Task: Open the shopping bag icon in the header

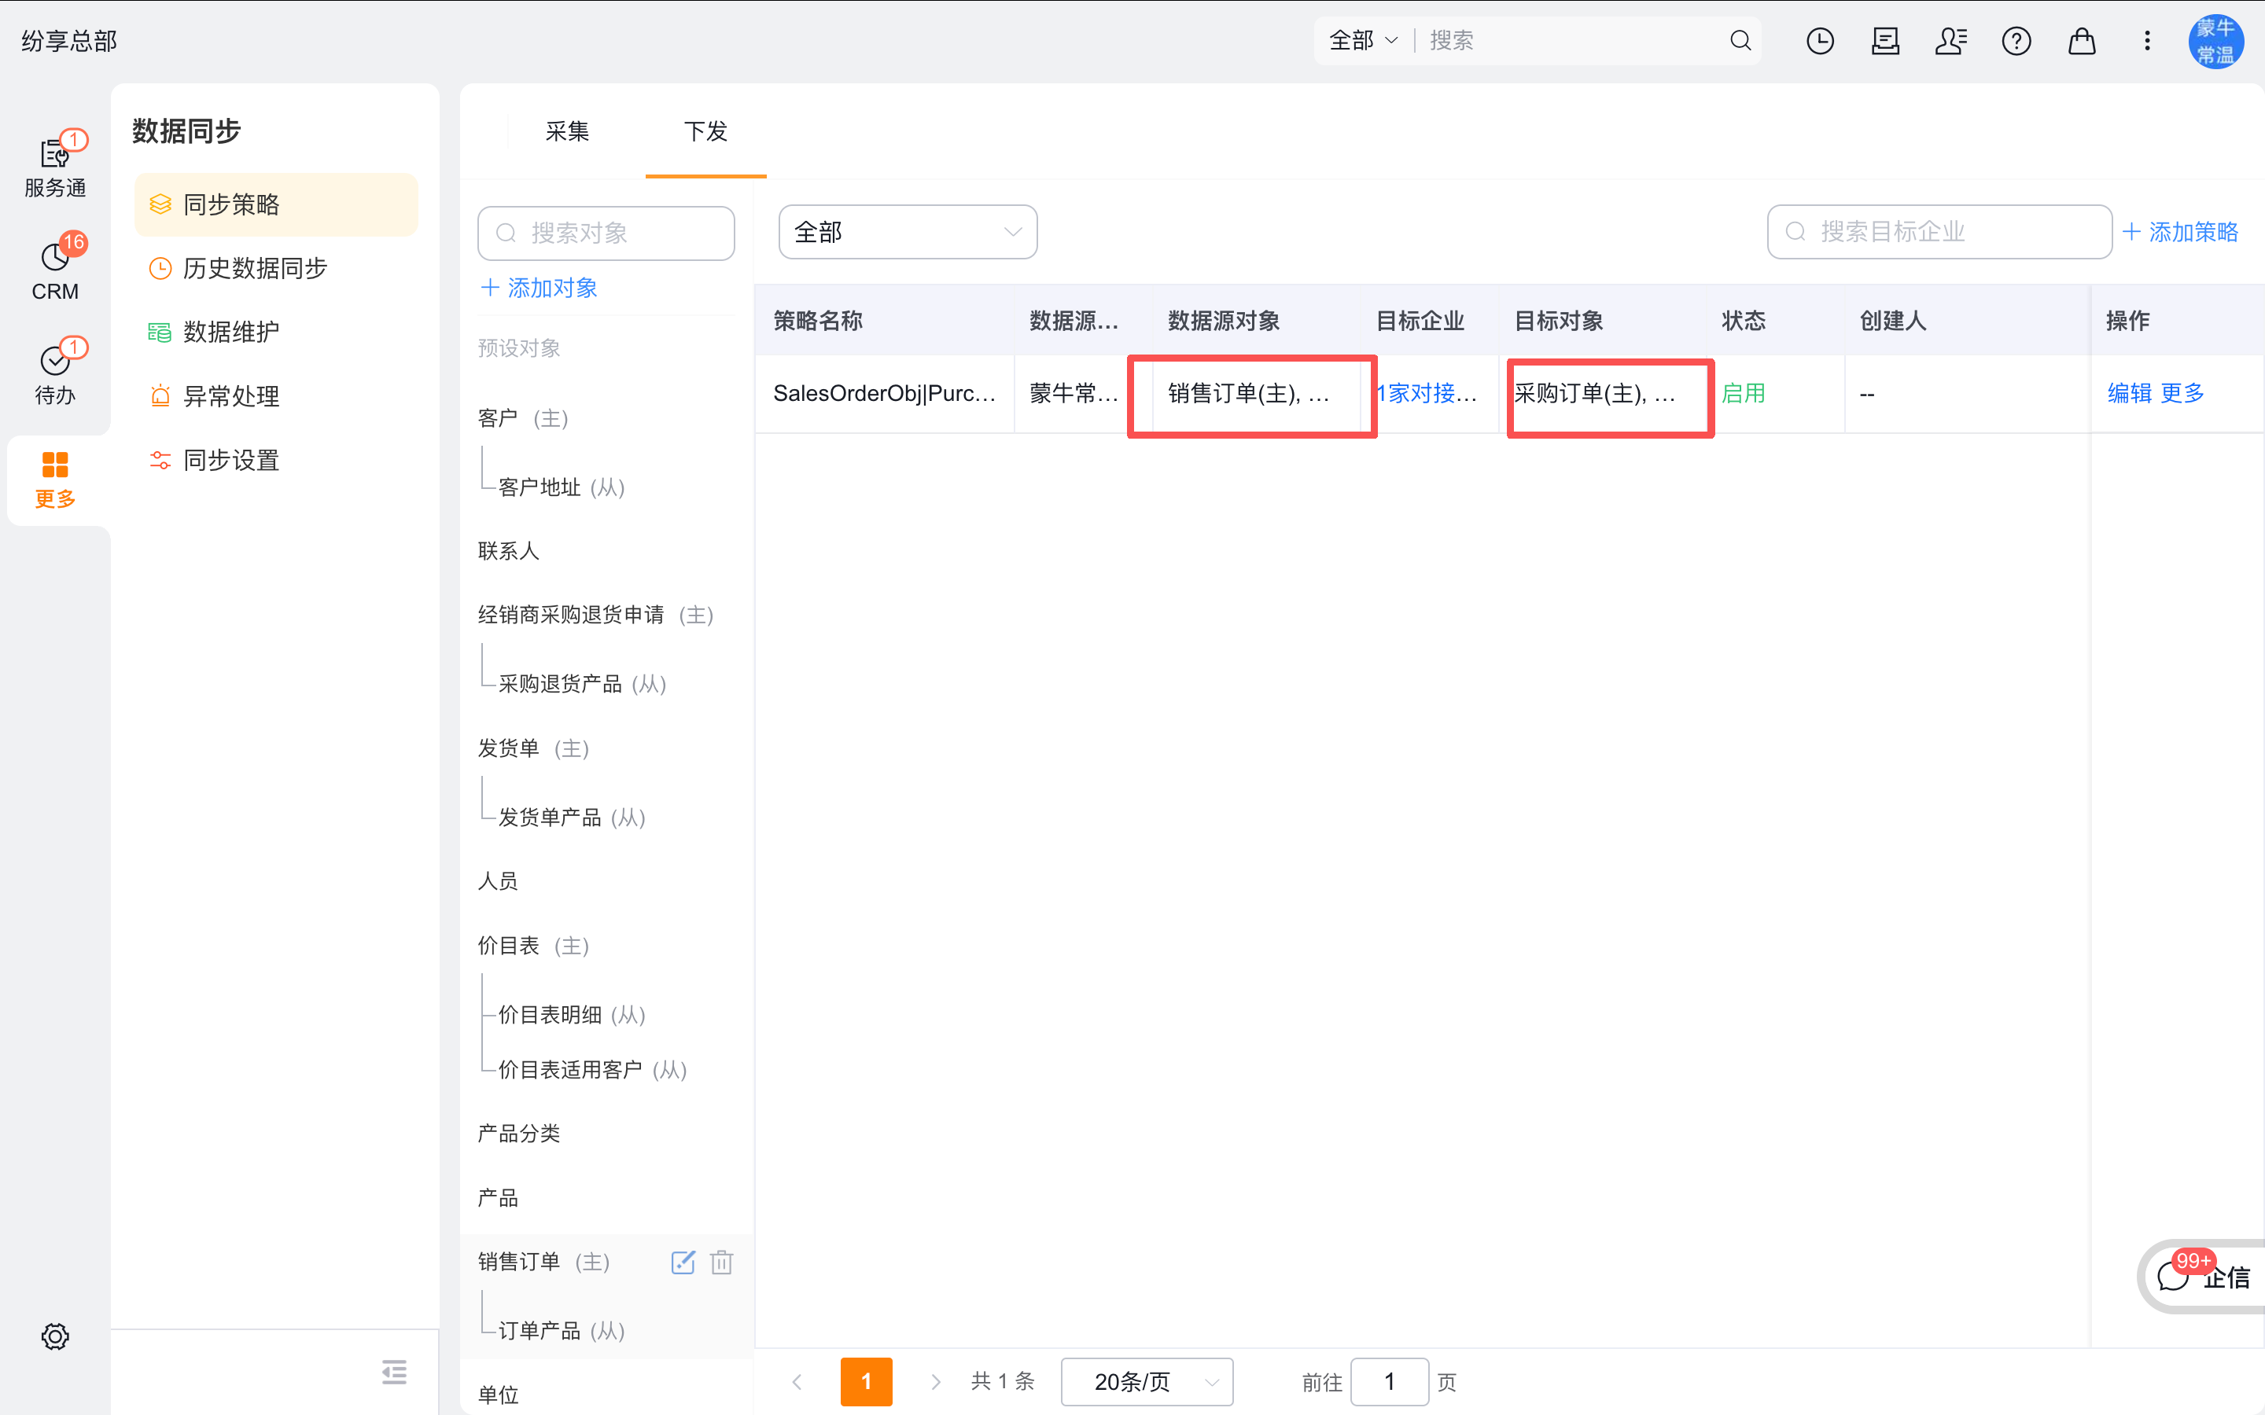Action: 2082,40
